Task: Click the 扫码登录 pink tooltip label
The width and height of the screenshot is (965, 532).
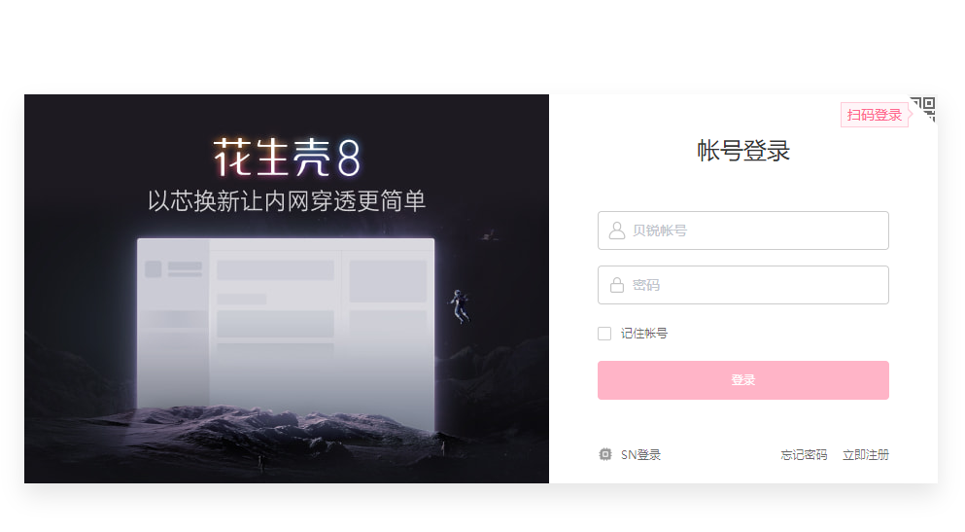Action: (874, 115)
